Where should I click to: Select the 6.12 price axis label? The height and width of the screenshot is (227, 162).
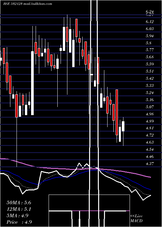pos(150,22)
